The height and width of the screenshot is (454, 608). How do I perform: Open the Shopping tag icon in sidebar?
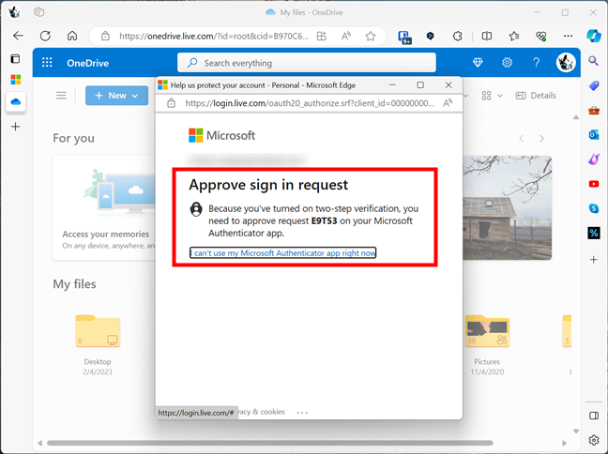[594, 85]
